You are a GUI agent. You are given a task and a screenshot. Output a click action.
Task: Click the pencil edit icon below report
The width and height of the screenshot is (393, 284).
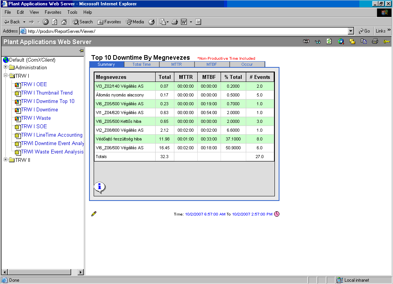click(94, 214)
